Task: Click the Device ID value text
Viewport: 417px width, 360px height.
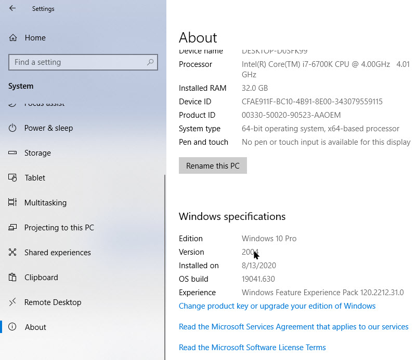Action: (312, 102)
